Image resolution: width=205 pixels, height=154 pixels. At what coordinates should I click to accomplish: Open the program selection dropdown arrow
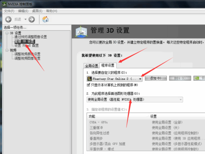[140, 78]
